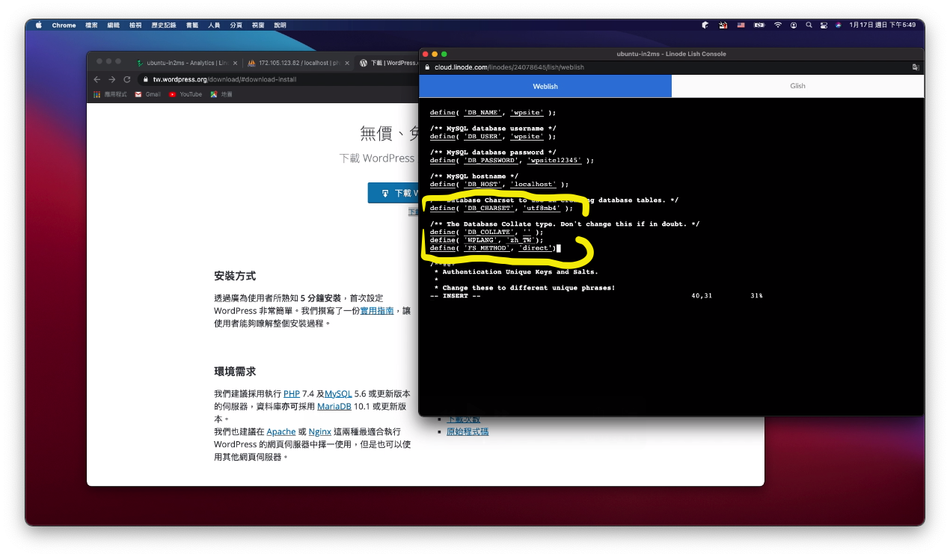Viewport: 950px width, 557px height.
Task: Open the 實用指南 link
Action: (377, 310)
